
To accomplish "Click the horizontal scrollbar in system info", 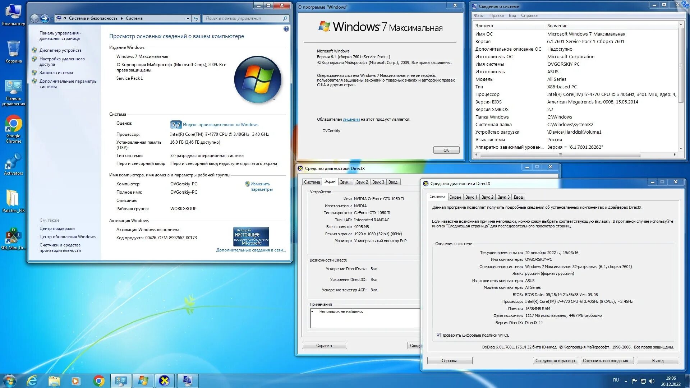I will [560, 155].
